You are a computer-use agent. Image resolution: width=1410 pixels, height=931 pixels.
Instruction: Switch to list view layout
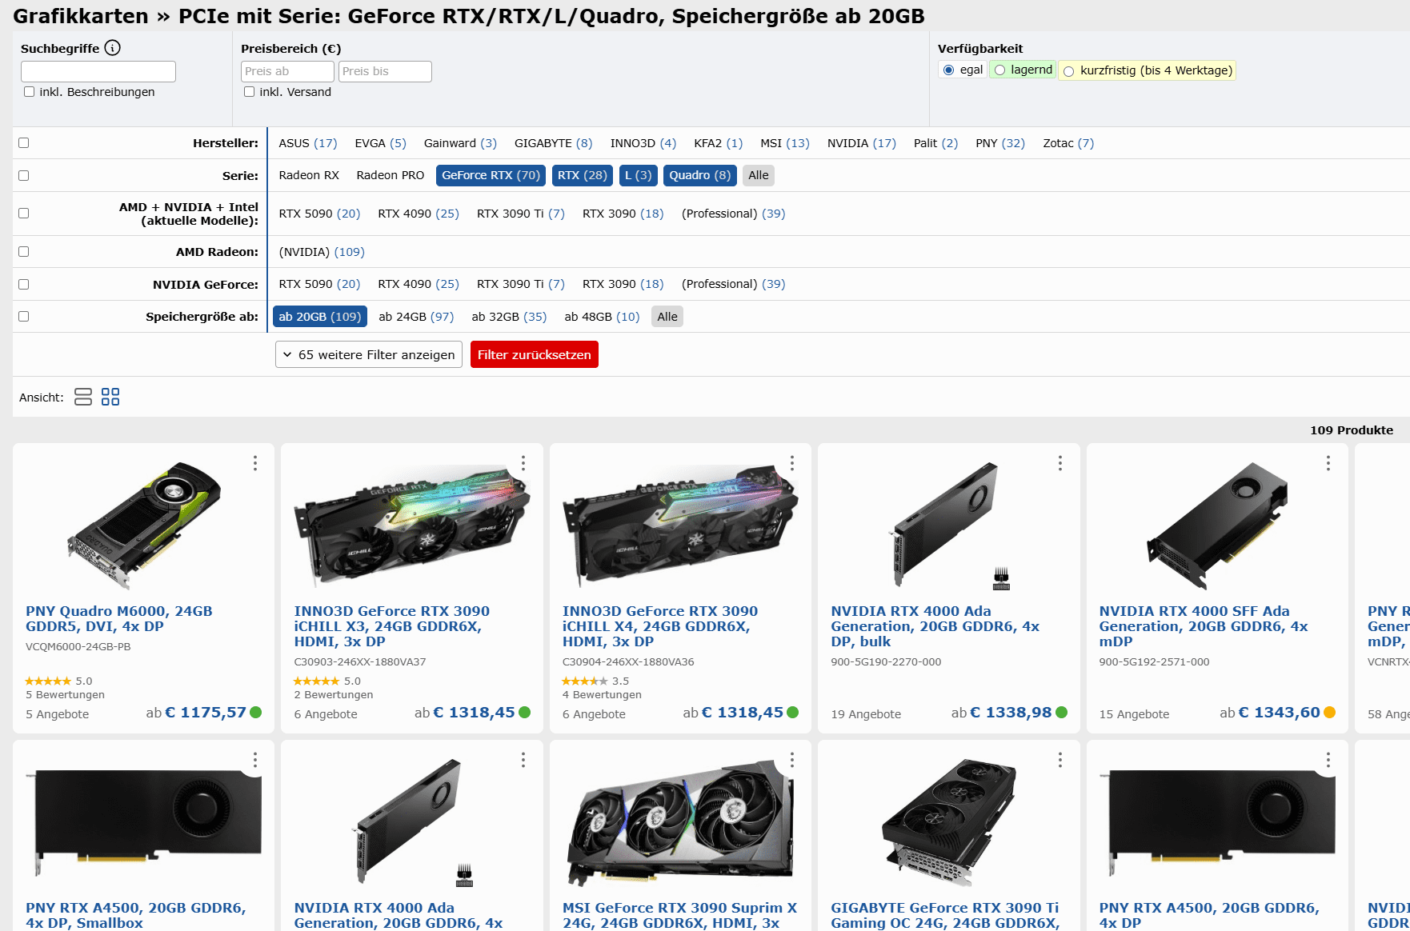[x=83, y=397]
